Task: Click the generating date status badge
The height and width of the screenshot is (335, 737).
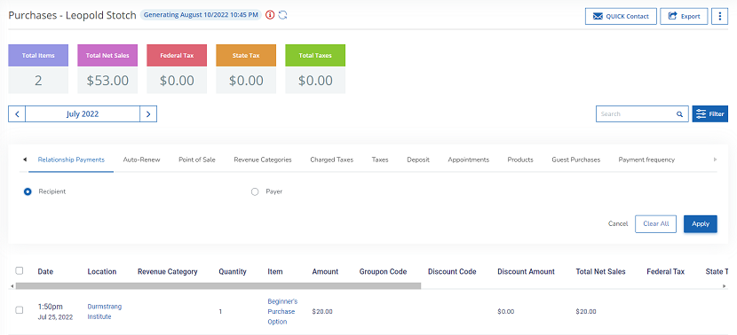Action: click(x=202, y=15)
